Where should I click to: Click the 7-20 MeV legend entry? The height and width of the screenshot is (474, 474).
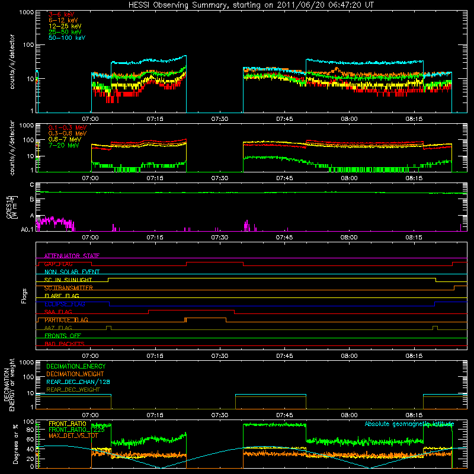pyautogui.click(x=64, y=145)
